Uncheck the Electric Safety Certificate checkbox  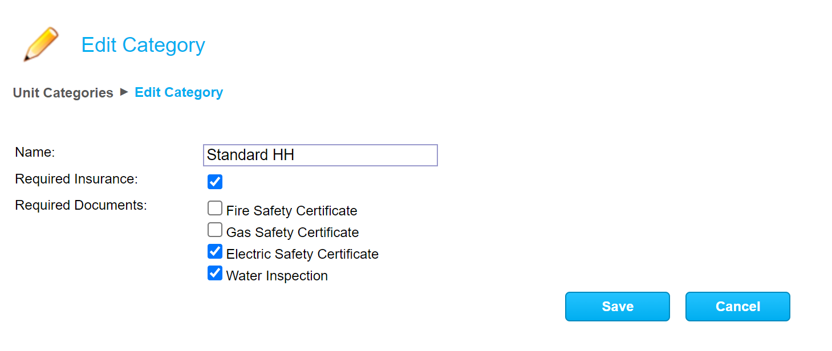coord(215,251)
